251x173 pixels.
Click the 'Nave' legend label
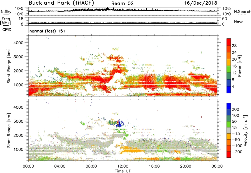(239, 22)
